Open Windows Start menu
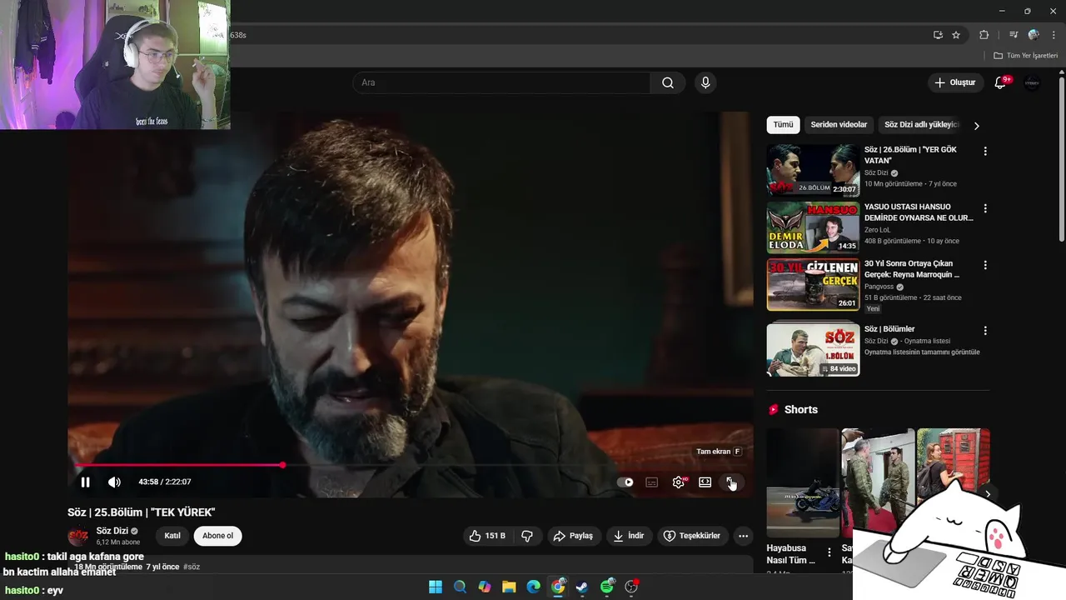 [435, 587]
